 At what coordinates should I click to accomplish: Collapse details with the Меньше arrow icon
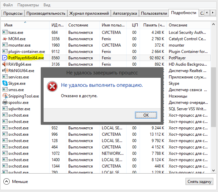(7, 181)
